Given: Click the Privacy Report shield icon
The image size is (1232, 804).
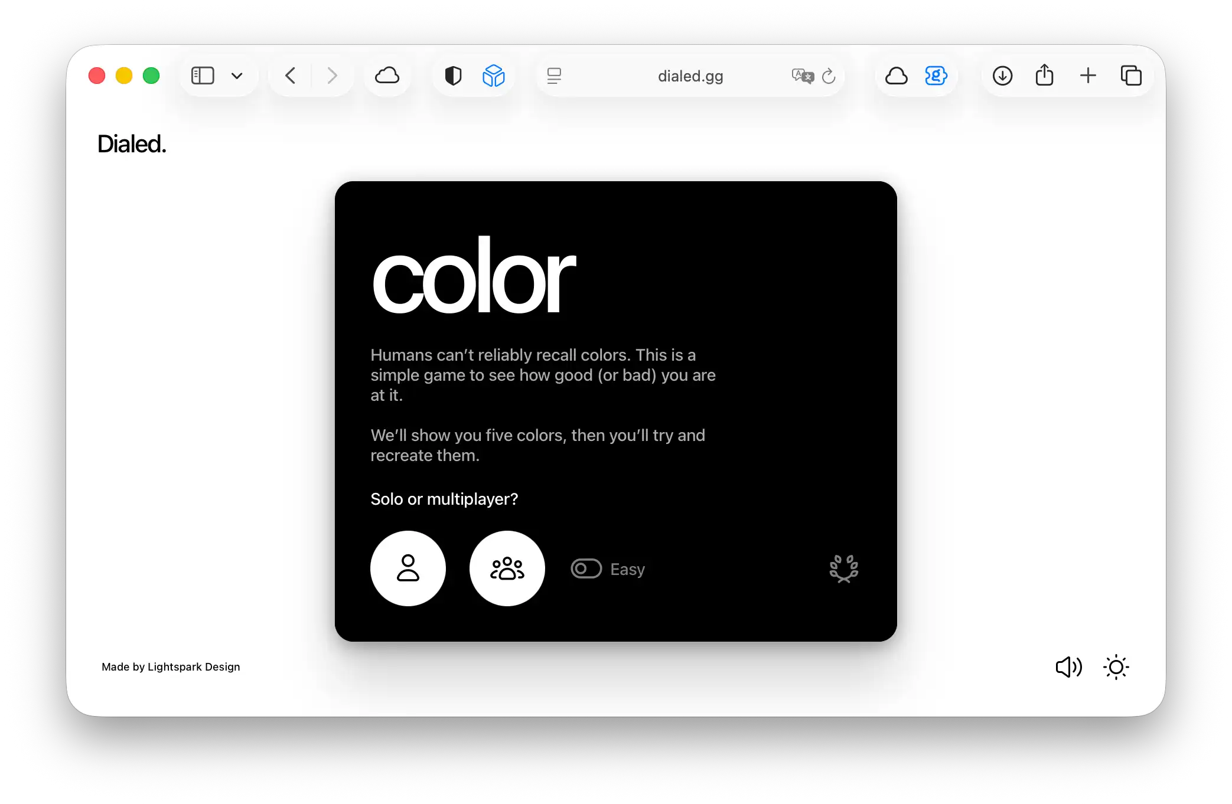Looking at the screenshot, I should tap(452, 76).
